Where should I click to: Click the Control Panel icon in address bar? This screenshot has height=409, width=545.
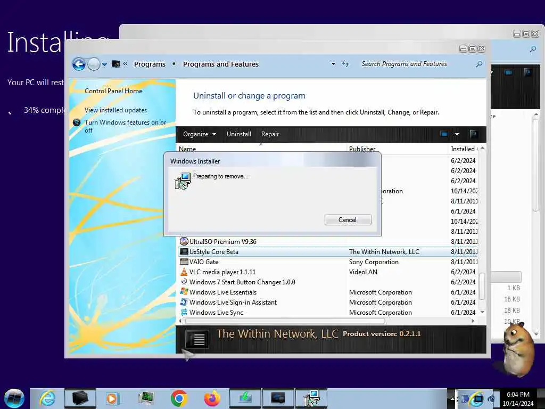[116, 64]
